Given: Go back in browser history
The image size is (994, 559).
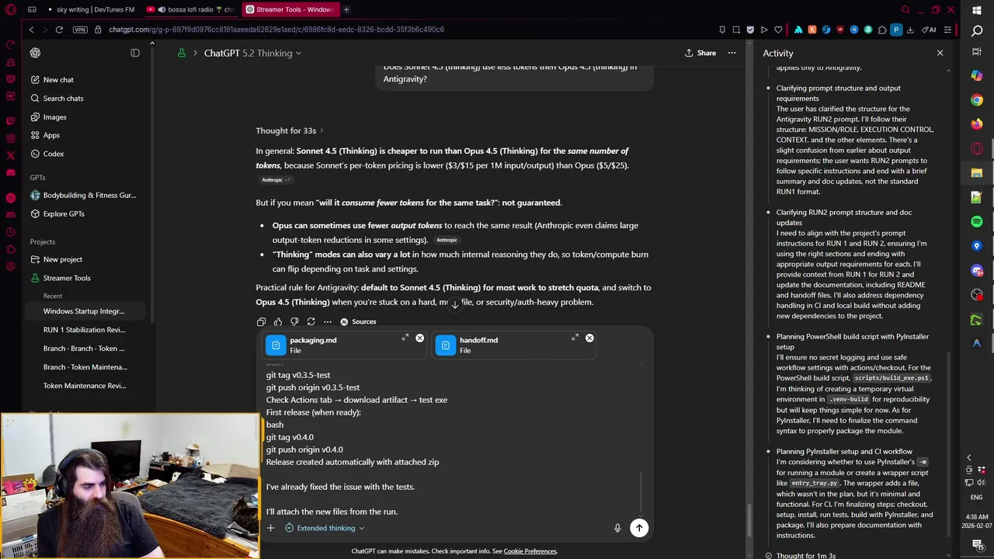Looking at the screenshot, I should [x=31, y=30].
